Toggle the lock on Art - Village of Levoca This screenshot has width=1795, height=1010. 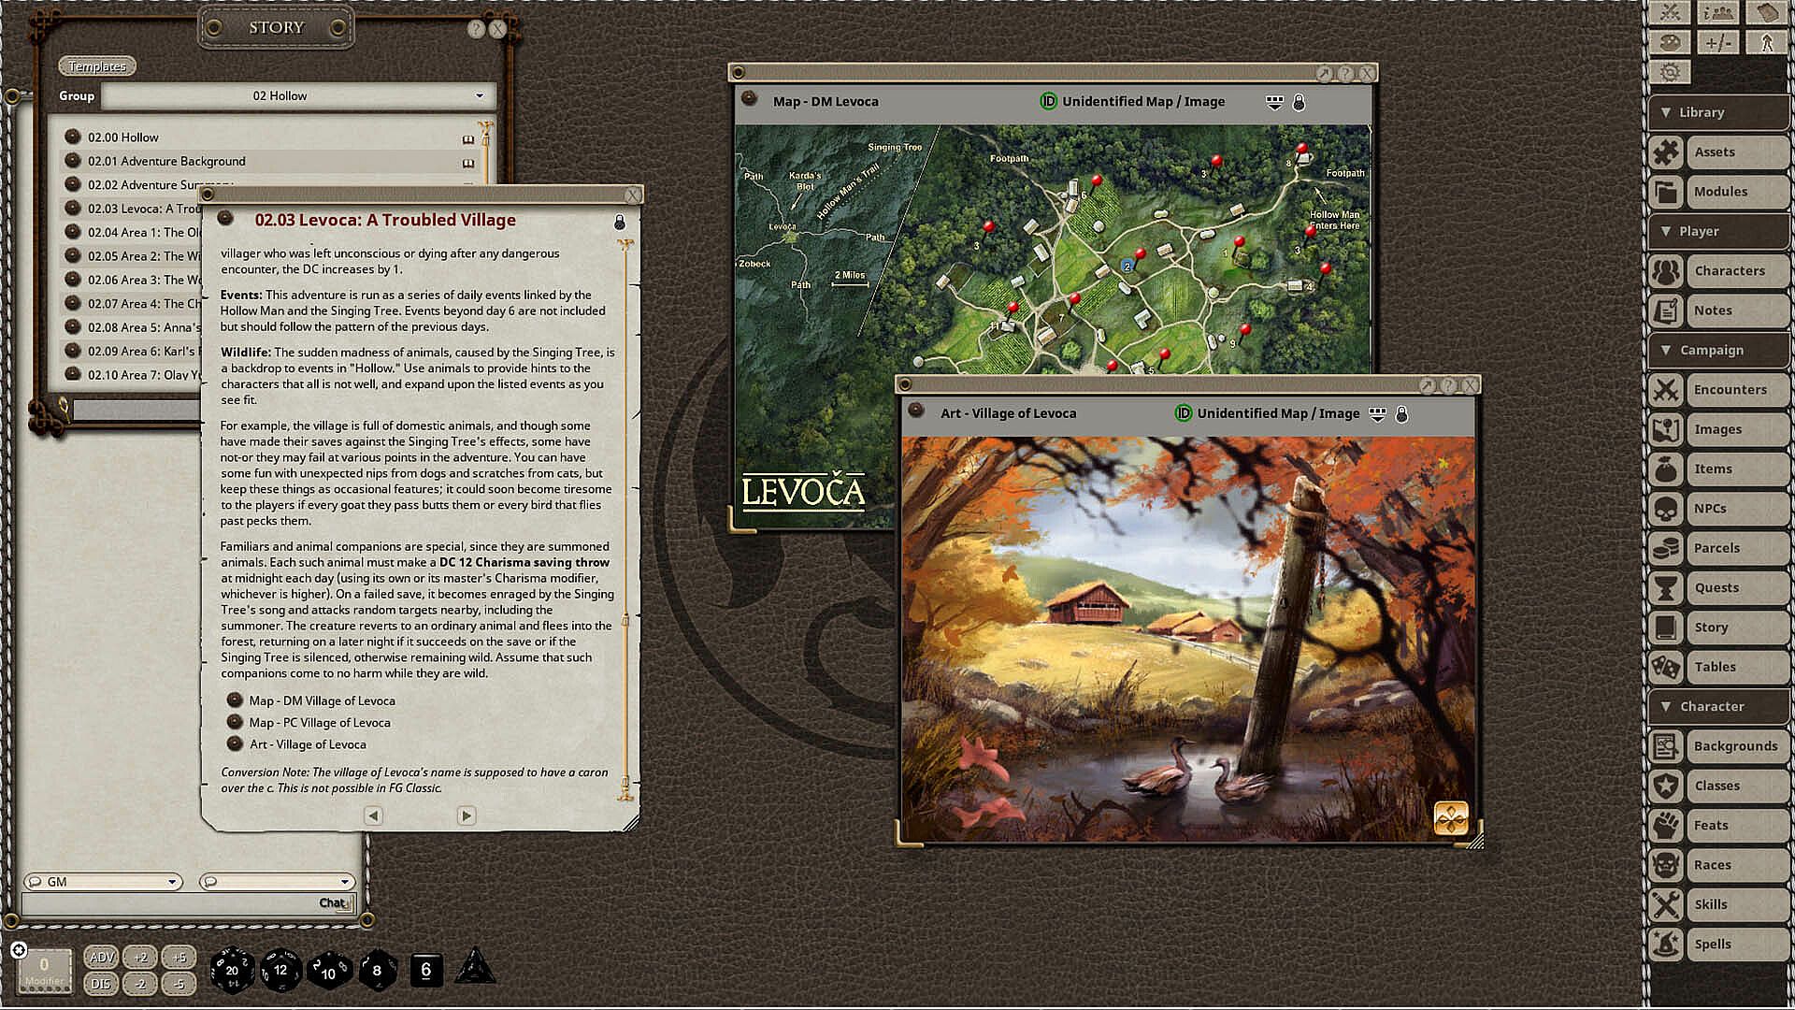(1401, 414)
